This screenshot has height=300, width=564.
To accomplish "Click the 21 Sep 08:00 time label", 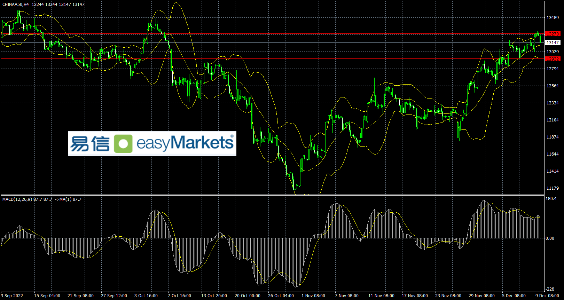I will pos(80,296).
